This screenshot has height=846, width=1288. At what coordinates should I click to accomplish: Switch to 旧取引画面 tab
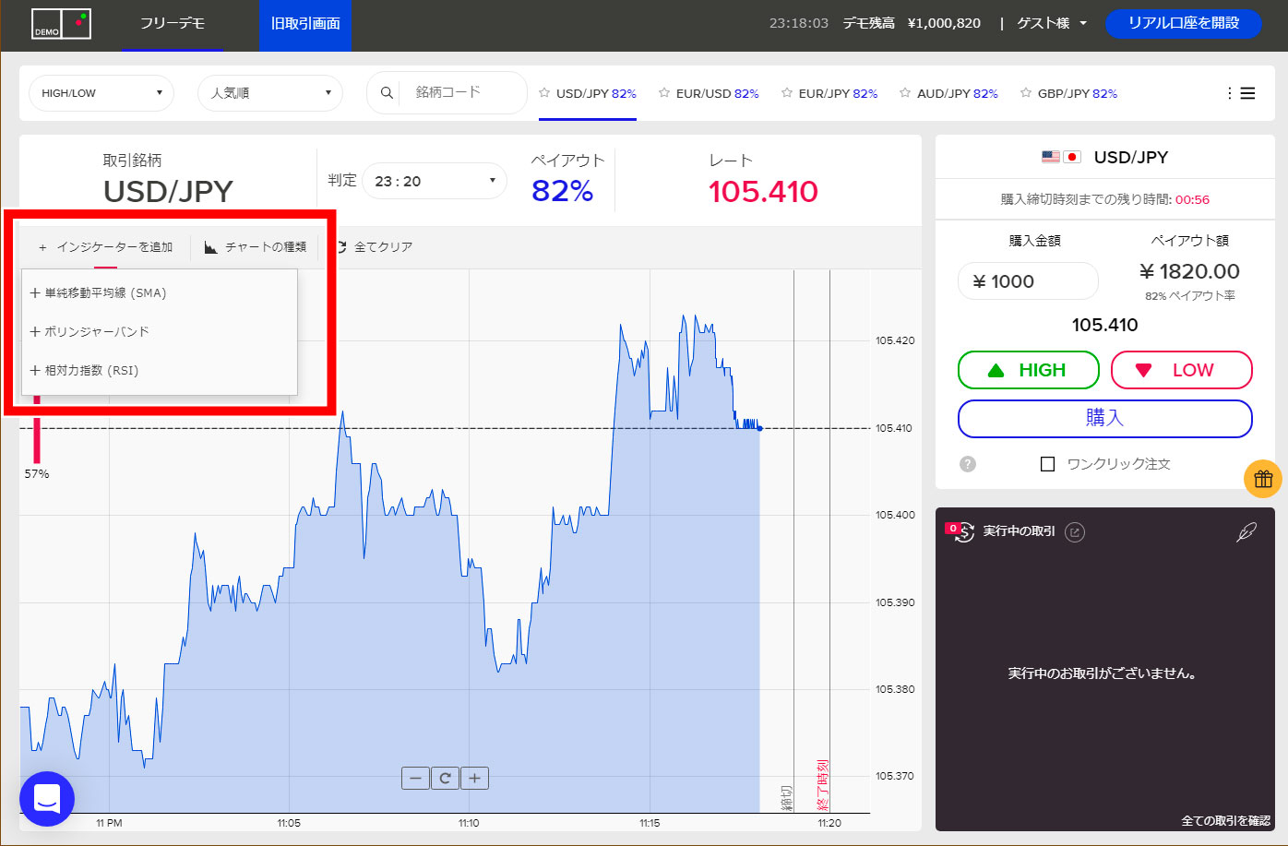(305, 24)
